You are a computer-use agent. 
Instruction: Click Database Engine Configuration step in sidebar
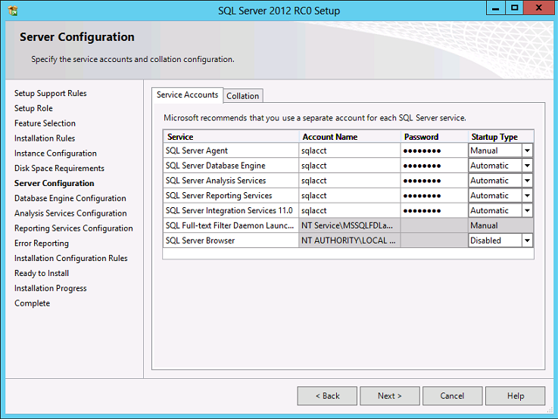[x=70, y=198]
